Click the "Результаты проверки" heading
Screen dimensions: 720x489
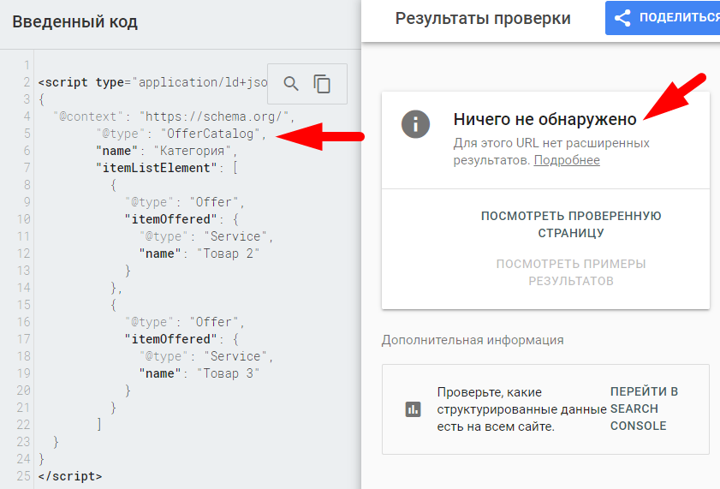click(x=483, y=18)
